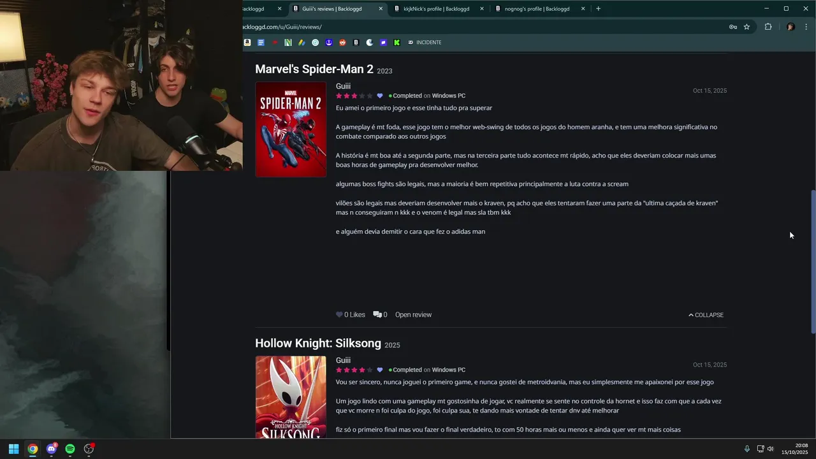816x459 pixels.
Task: Like the Spider-Man 2 review
Action: [x=351, y=315]
